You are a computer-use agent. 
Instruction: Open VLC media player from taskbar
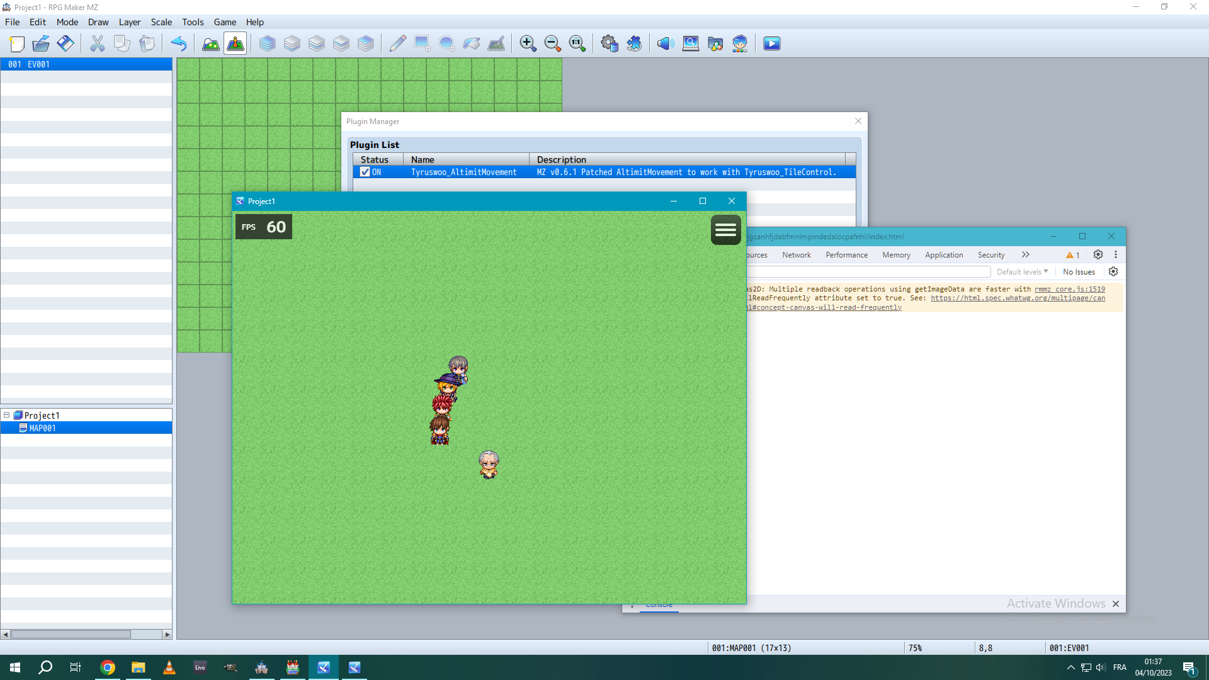(169, 667)
